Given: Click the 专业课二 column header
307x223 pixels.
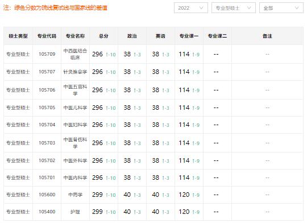Looking at the screenshot, I should [x=217, y=36].
